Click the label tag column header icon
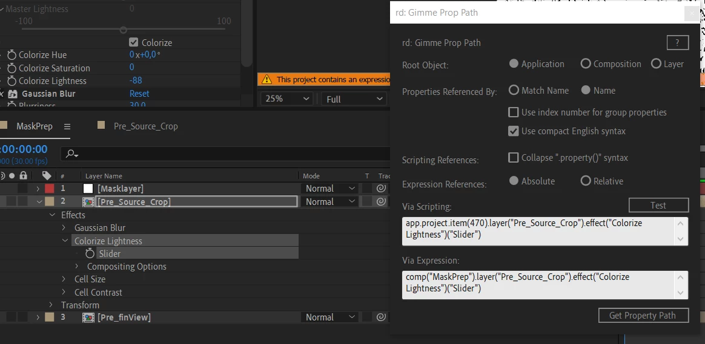705x344 pixels. [x=47, y=175]
